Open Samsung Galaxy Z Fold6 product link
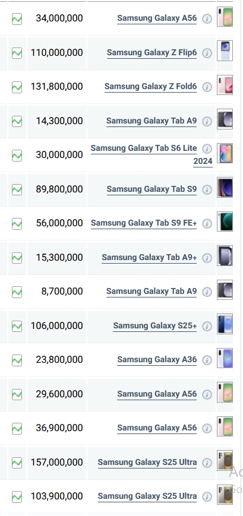The image size is (243, 516). tap(150, 87)
